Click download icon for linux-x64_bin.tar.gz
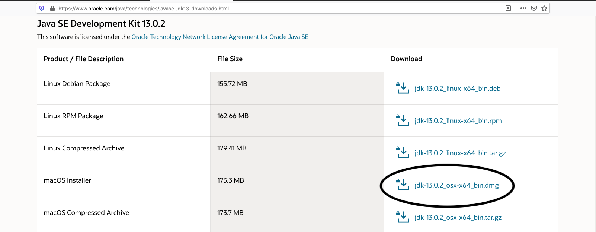Viewport: 596px width, 232px height. click(403, 153)
